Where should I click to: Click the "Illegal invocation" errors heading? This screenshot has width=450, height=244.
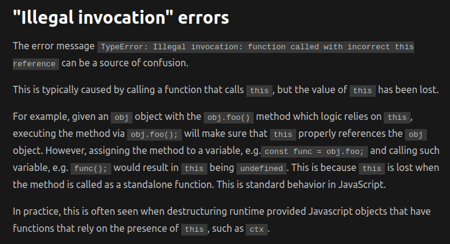pos(121,18)
